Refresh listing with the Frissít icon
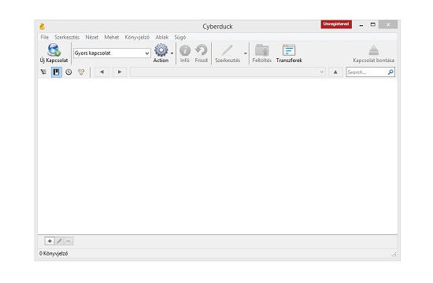Image resolution: width=433 pixels, height=283 pixels. tap(202, 50)
